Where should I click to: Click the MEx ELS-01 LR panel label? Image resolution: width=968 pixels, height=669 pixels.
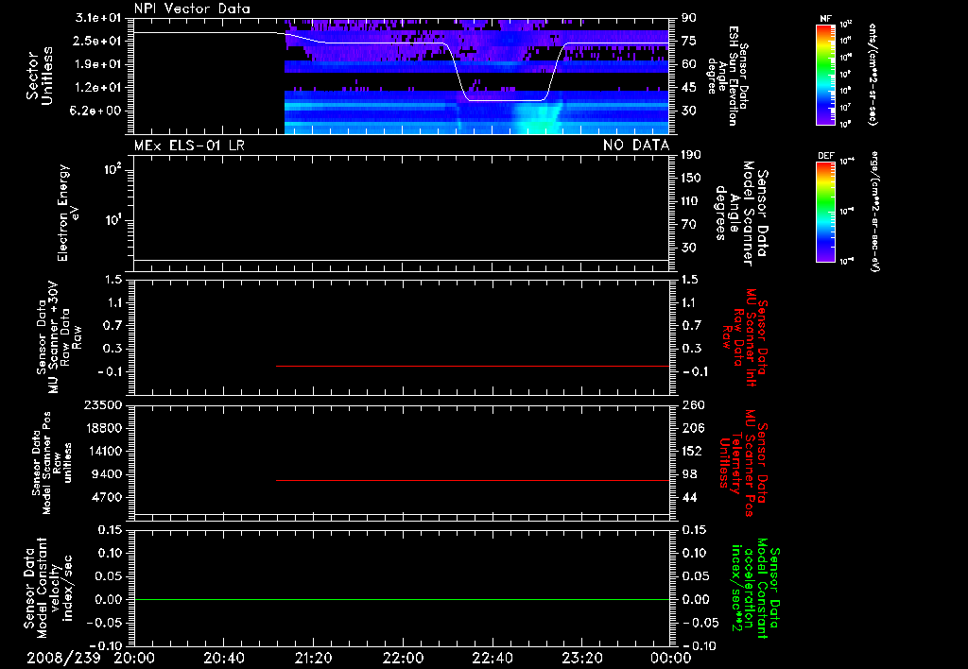[x=189, y=146]
